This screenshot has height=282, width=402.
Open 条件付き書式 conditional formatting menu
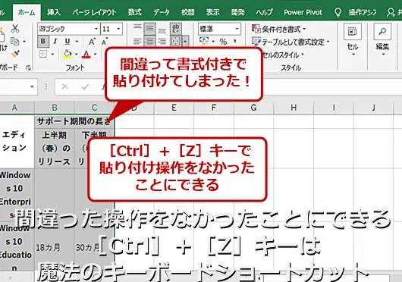coord(278,29)
